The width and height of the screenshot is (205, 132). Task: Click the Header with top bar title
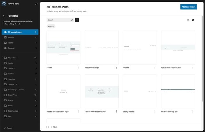coord(169,112)
